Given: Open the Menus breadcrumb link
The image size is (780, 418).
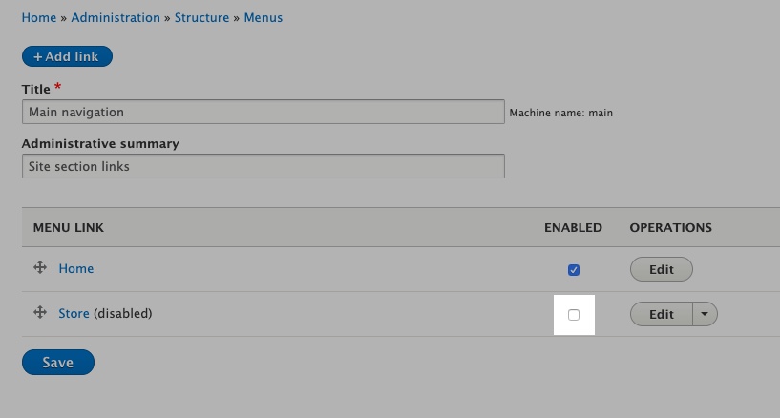Looking at the screenshot, I should pyautogui.click(x=264, y=17).
